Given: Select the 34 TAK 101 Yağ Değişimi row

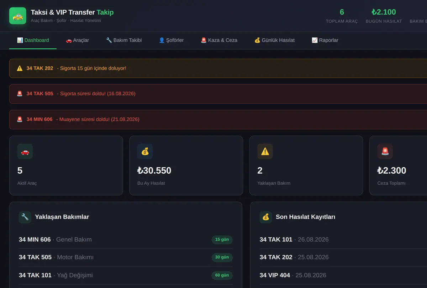Looking at the screenshot, I should click(126, 275).
